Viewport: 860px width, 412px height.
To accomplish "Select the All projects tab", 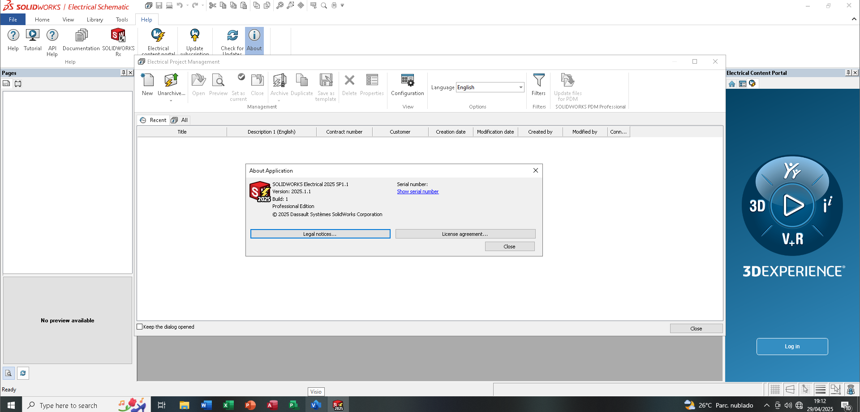I will coord(180,120).
